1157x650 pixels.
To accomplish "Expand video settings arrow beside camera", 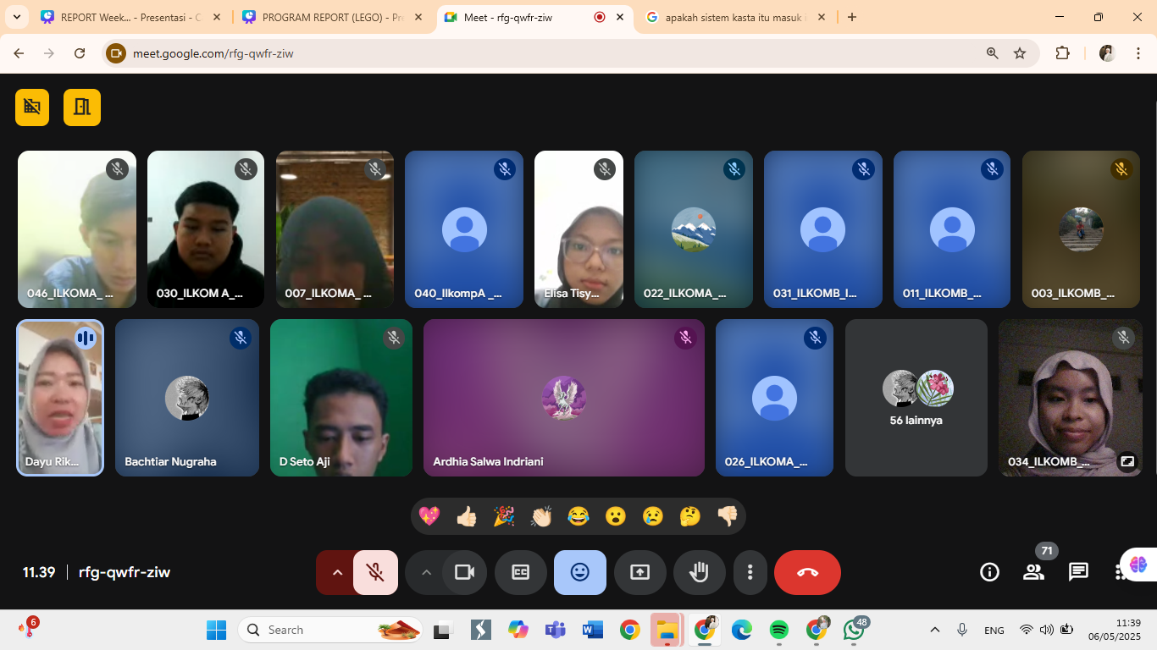I will point(426,573).
